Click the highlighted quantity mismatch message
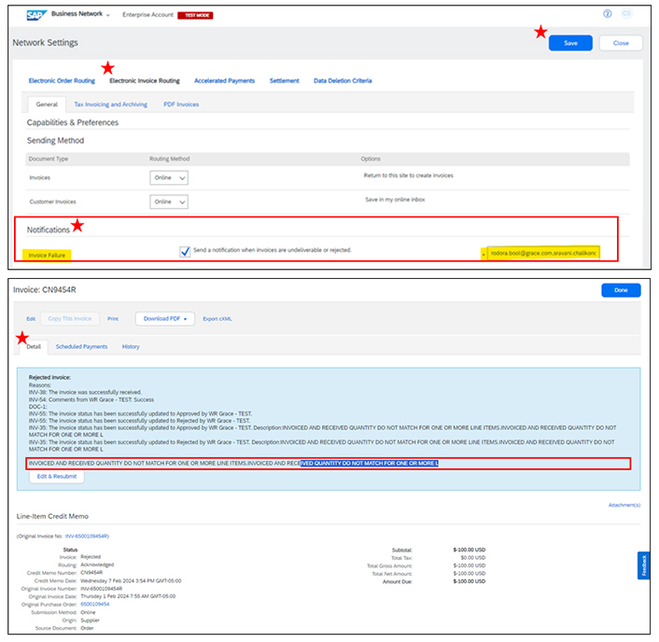 point(233,463)
